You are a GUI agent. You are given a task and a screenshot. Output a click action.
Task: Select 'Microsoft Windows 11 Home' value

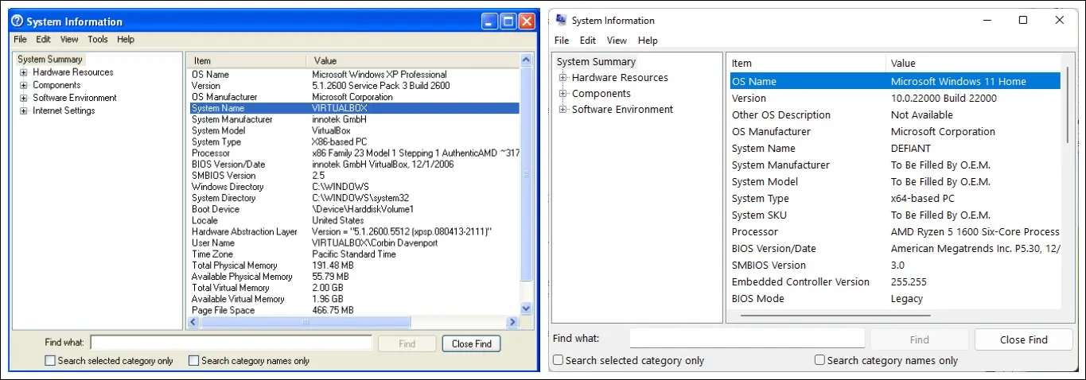click(959, 81)
